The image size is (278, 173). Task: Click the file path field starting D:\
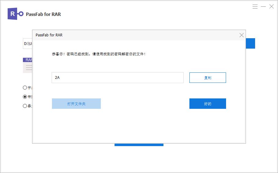pos(27,44)
